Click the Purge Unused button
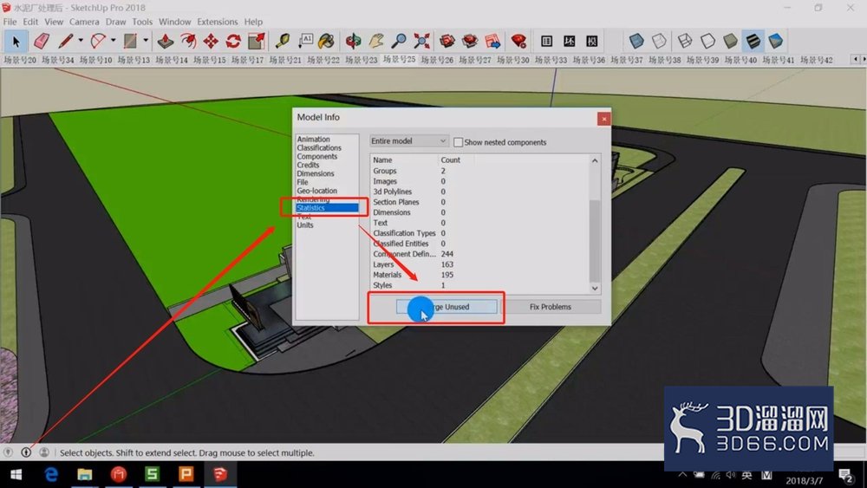867x488 pixels. [x=447, y=307]
